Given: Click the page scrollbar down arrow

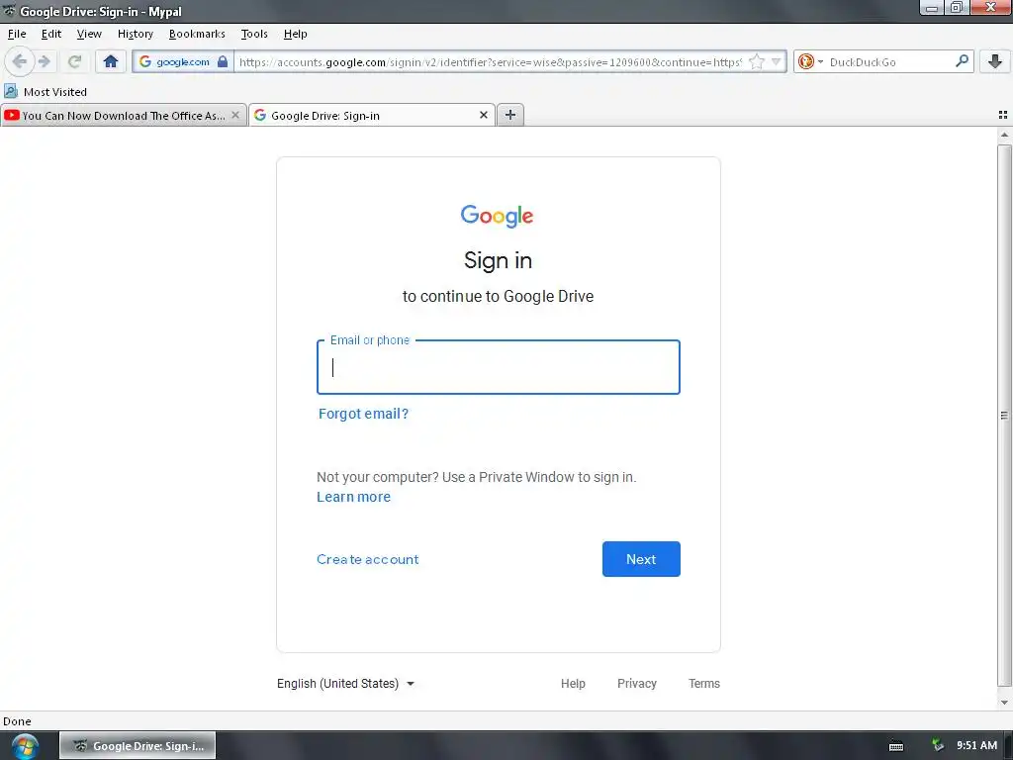Looking at the screenshot, I should (1004, 703).
